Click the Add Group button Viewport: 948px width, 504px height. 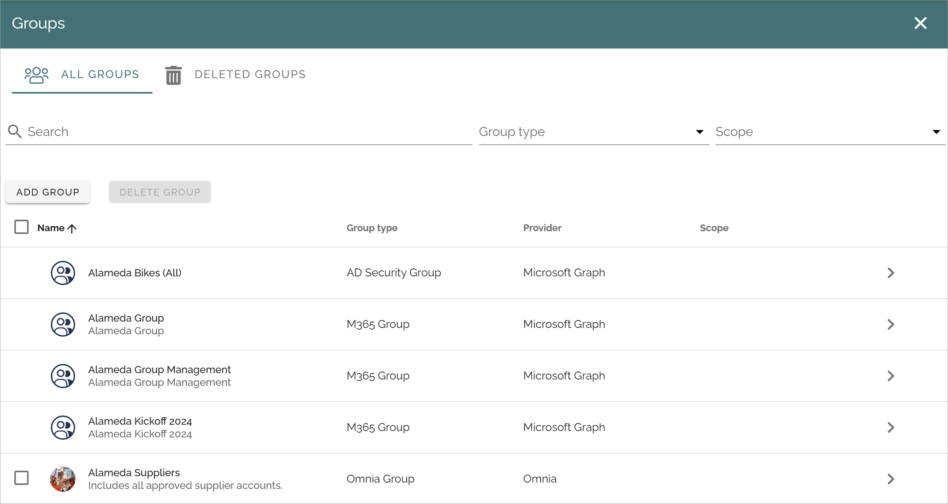tap(48, 192)
